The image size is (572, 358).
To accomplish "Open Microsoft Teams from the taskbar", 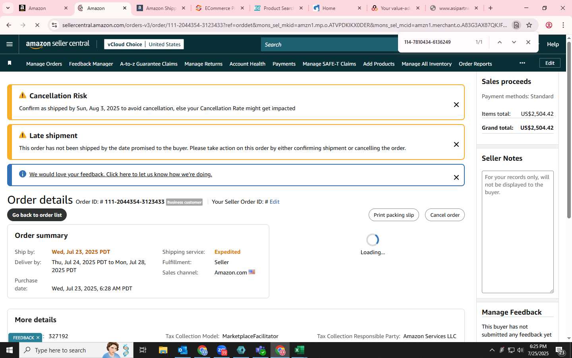I will 261,350.
